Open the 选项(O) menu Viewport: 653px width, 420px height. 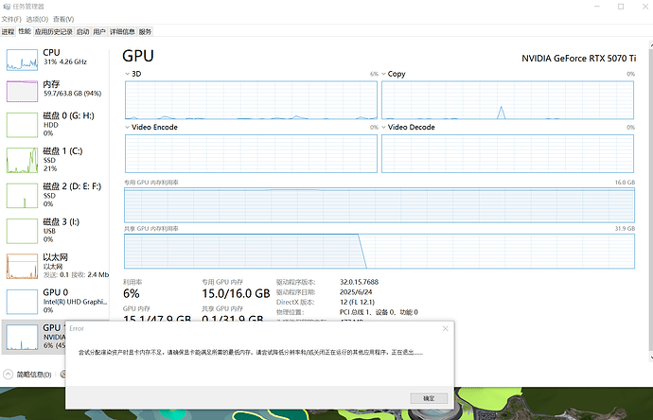37,19
